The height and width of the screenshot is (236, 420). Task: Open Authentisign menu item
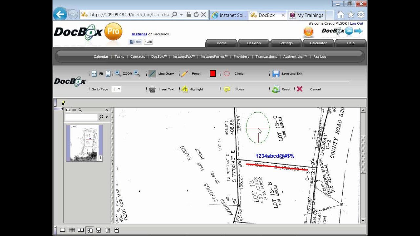pyautogui.click(x=295, y=57)
